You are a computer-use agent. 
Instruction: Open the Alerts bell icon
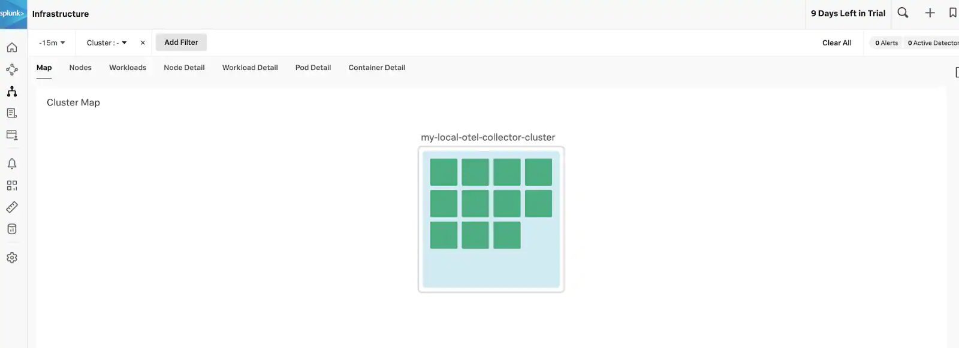[x=12, y=164]
